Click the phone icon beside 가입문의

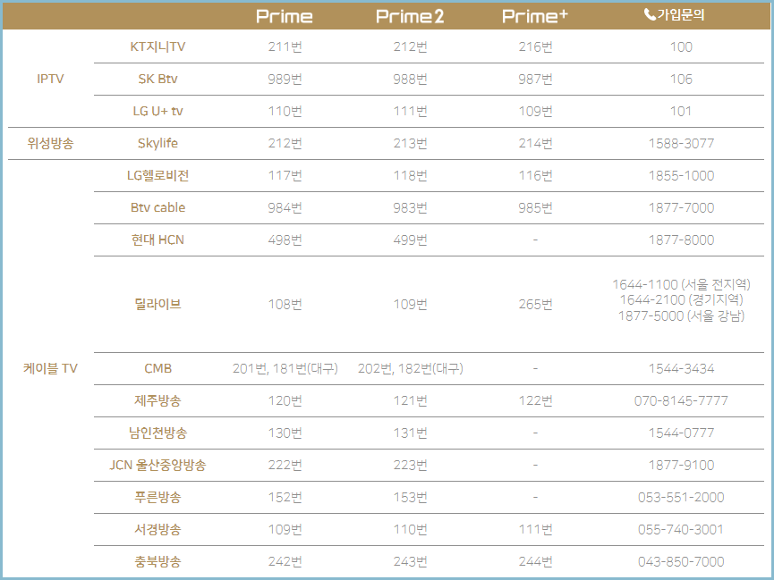(x=651, y=15)
